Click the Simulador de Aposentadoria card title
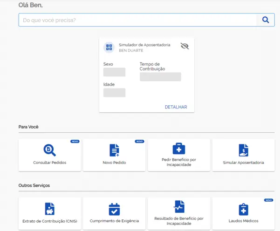The height and width of the screenshot is (231, 280). click(144, 45)
